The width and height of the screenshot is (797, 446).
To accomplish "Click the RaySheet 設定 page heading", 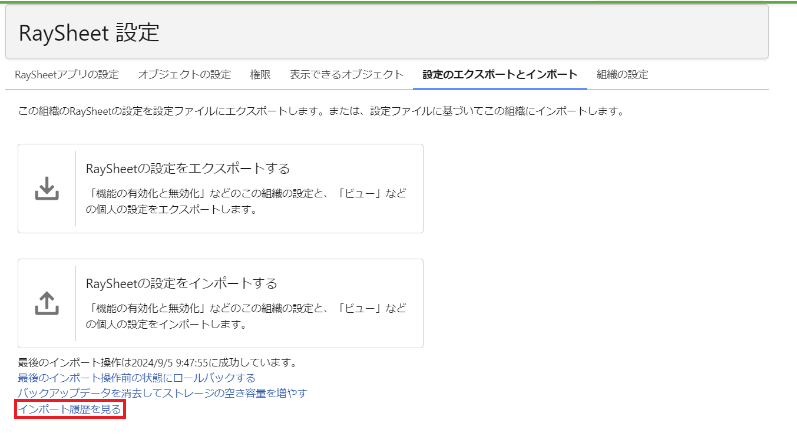I will (x=89, y=33).
